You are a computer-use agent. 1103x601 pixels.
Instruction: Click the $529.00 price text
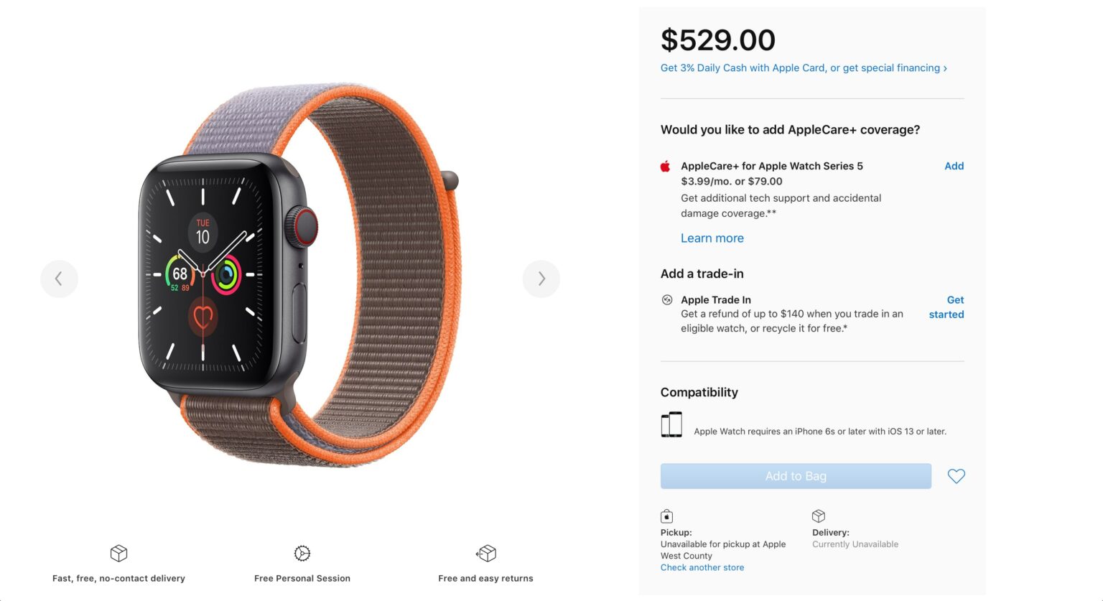point(718,40)
